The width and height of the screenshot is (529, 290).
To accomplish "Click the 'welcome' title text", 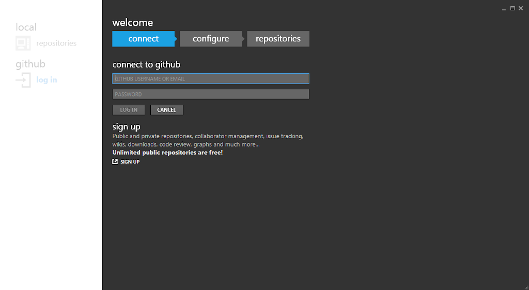I will tap(133, 23).
